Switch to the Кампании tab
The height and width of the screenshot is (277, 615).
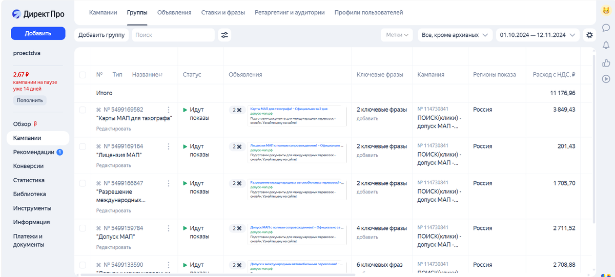click(103, 12)
